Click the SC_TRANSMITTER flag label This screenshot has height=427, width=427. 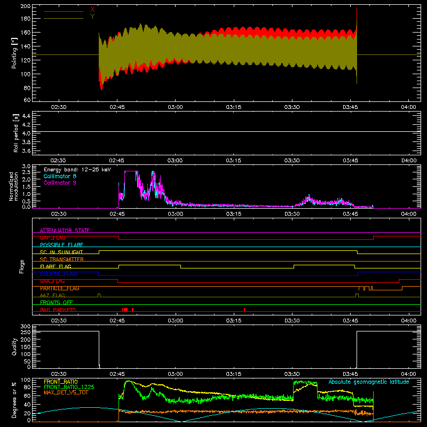coord(61,259)
